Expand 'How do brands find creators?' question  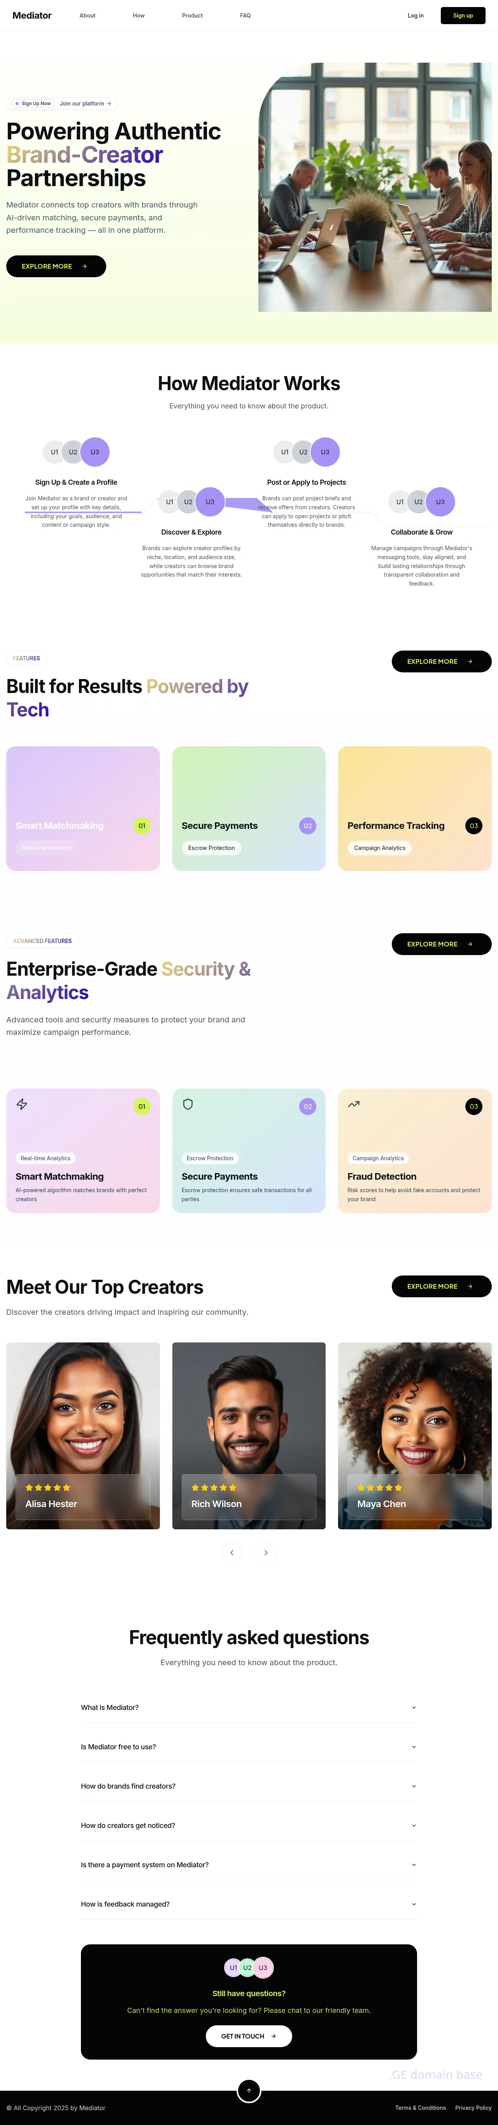(x=248, y=1786)
